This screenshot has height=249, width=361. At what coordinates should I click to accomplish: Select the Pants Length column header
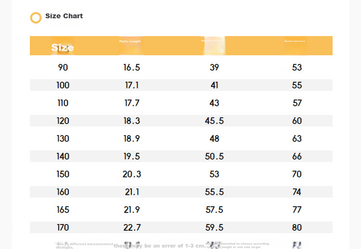click(130, 41)
